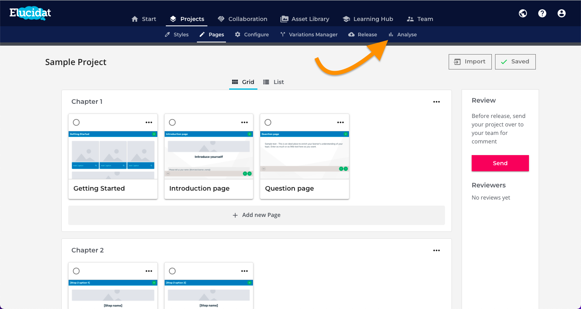The height and width of the screenshot is (309, 581).
Task: Open Chapter 2 three-dot options menu
Action: click(437, 250)
